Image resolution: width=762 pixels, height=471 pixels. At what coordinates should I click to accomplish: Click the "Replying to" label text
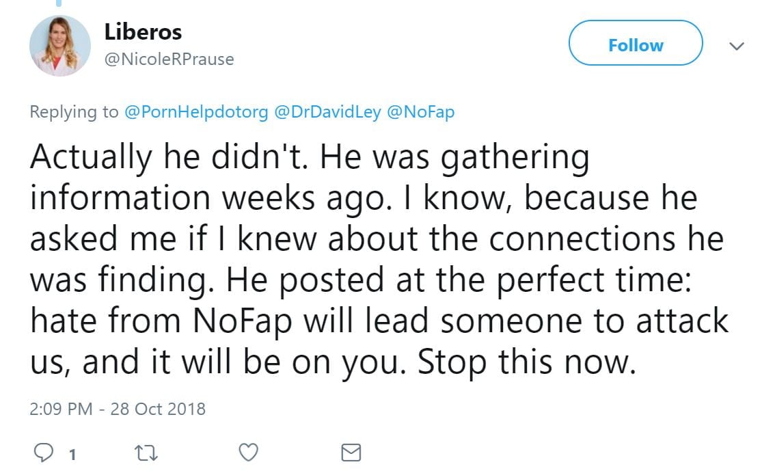(x=74, y=112)
